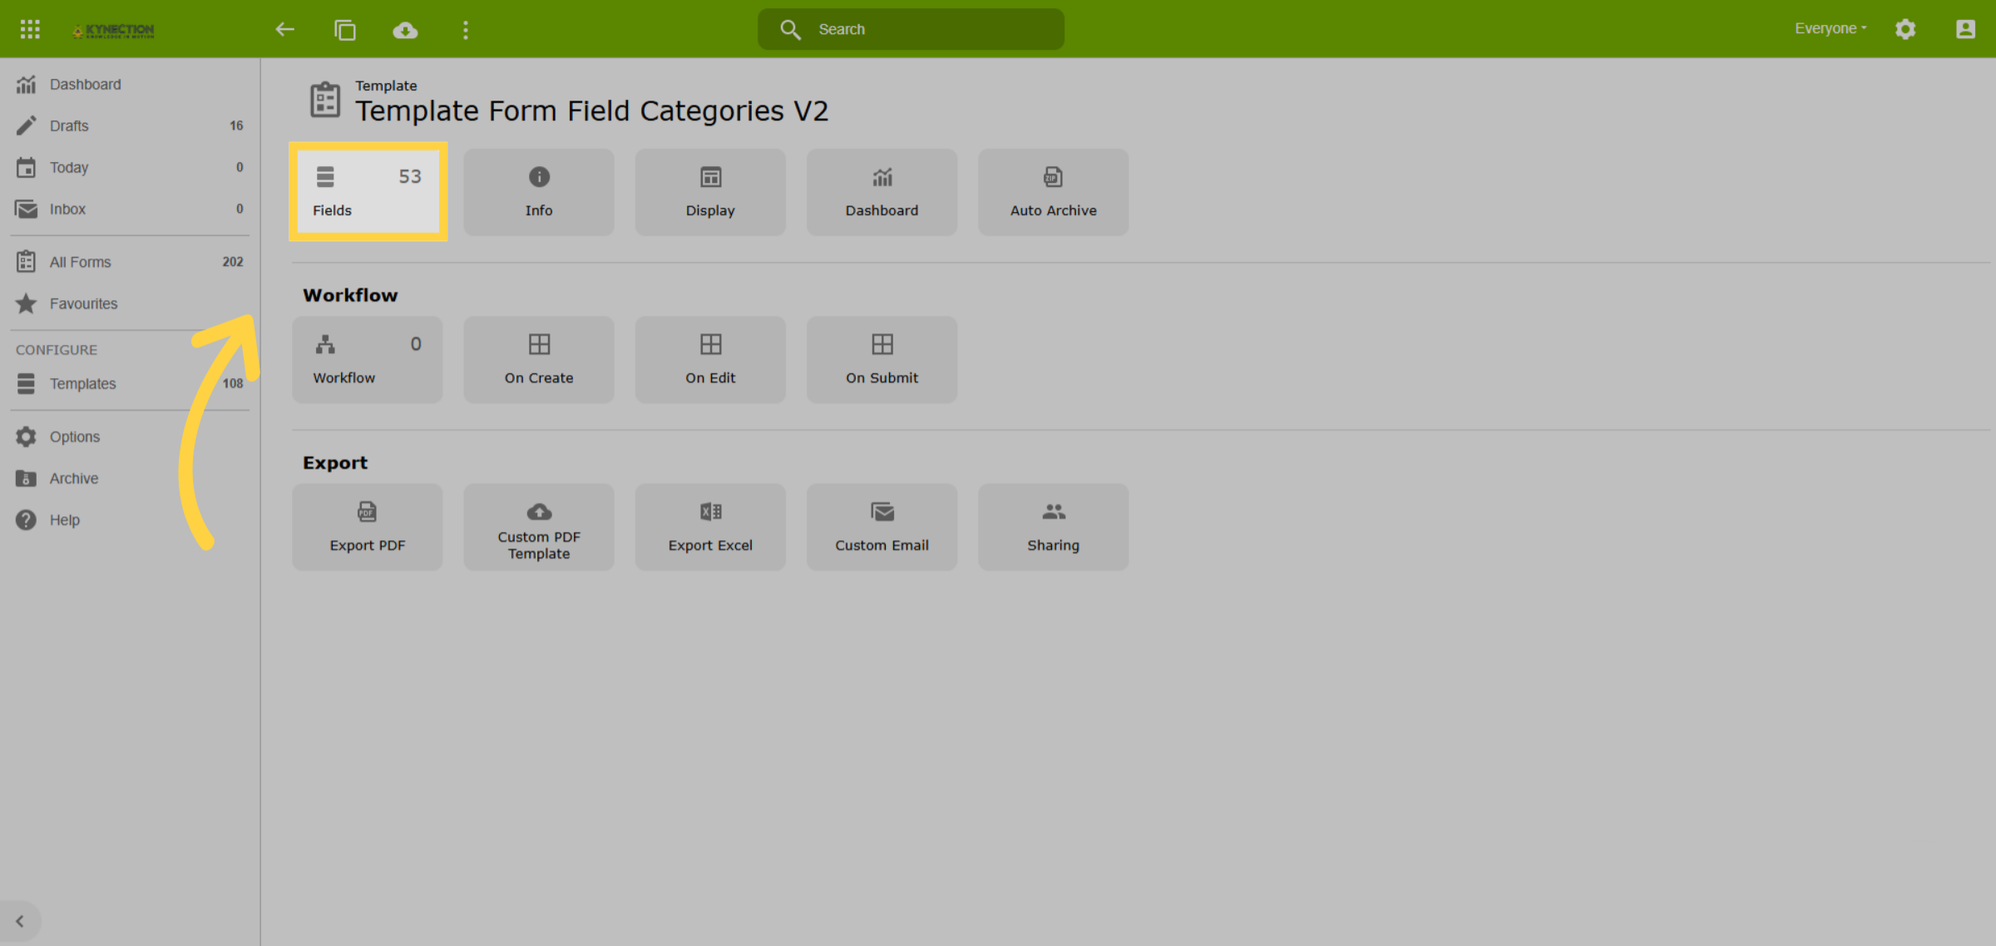Open Help in the sidebar
1996x946 pixels.
pos(130,520)
